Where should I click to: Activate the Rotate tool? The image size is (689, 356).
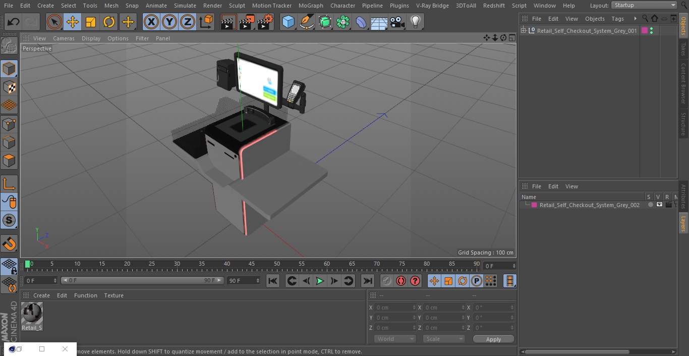[x=109, y=22]
